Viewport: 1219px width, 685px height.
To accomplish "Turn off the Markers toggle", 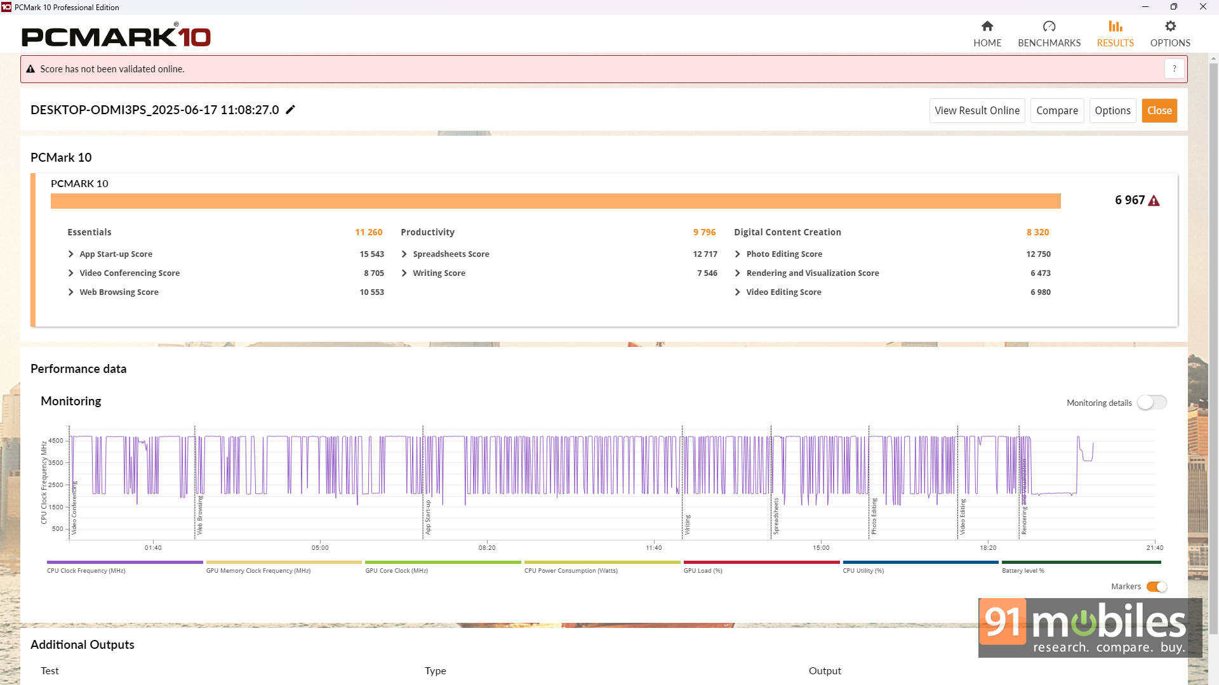I will click(x=1157, y=587).
